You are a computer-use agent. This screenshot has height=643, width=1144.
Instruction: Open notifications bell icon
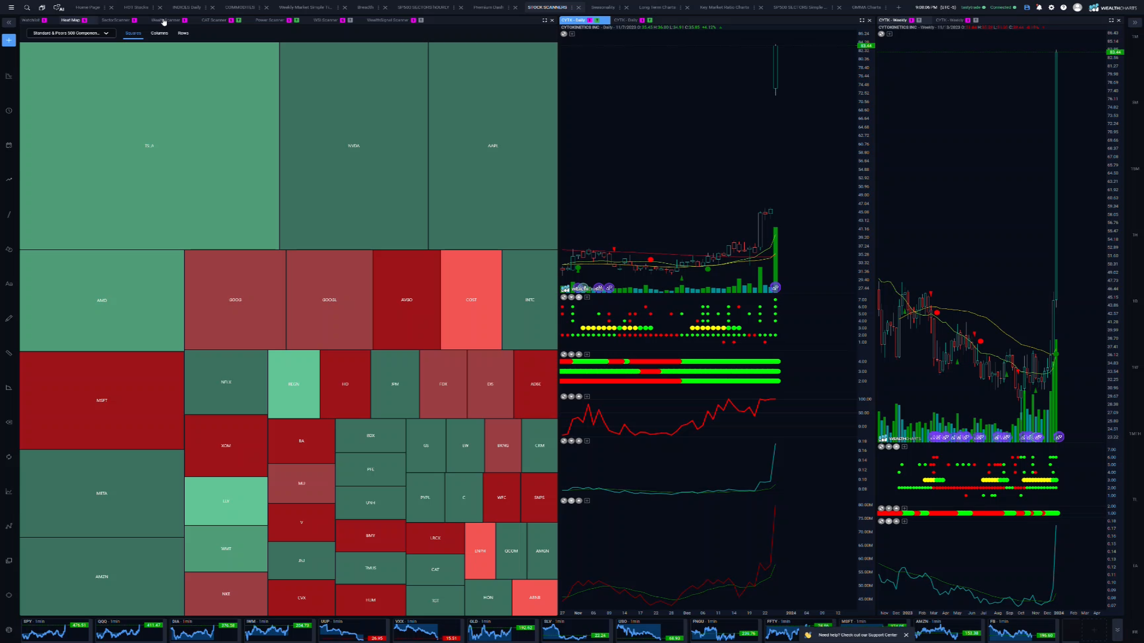(x=1039, y=8)
